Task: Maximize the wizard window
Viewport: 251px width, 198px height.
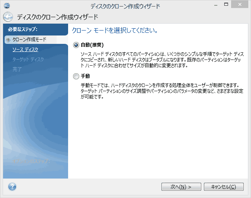Action: (x=226, y=5)
